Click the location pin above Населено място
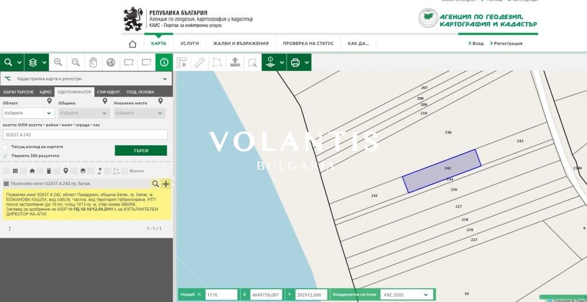The height and width of the screenshot is (302, 587). [x=160, y=101]
